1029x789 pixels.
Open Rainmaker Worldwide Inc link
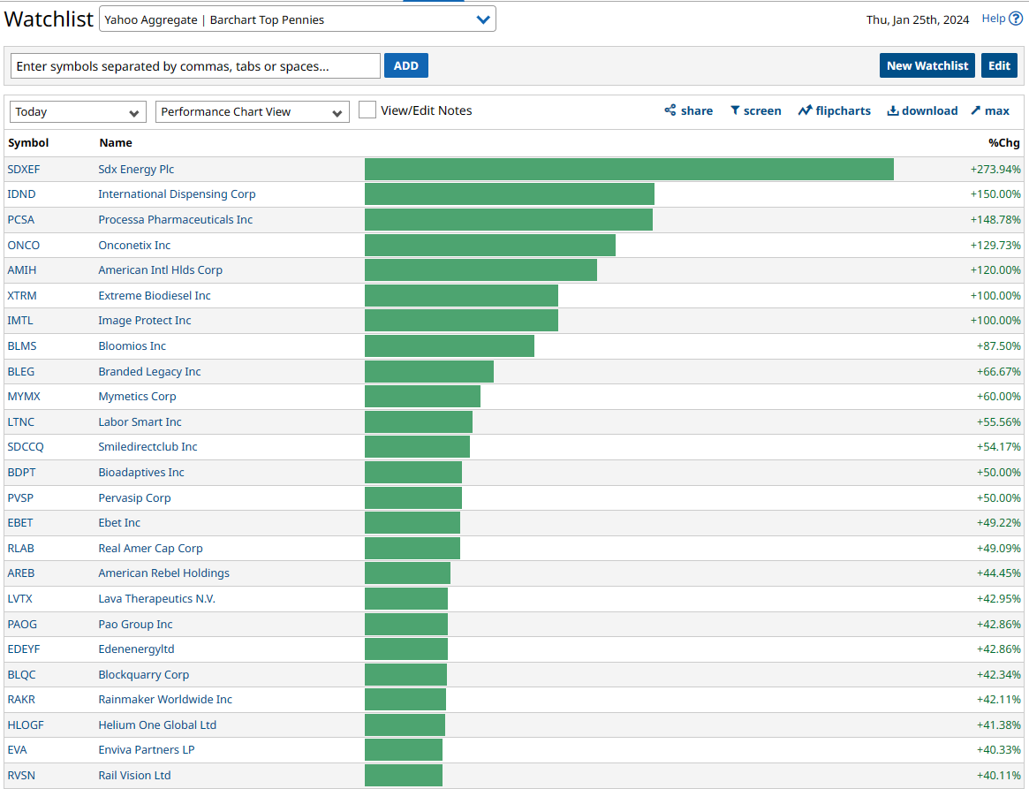click(x=165, y=701)
